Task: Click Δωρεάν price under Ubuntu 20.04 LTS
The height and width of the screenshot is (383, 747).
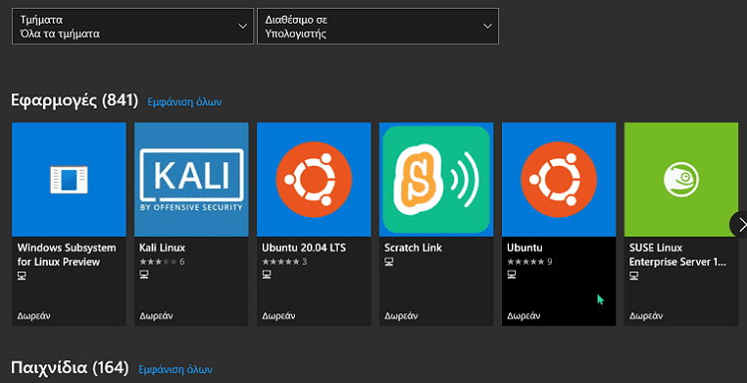Action: (x=279, y=316)
